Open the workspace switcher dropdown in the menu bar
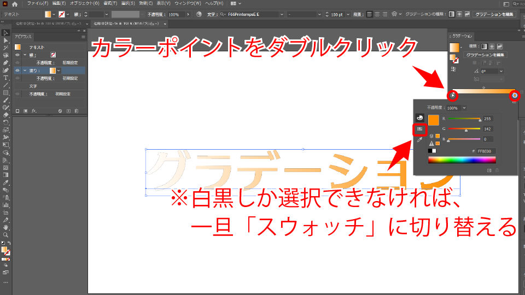 (236, 3)
